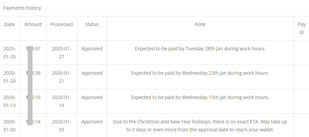This screenshot has height=137, width=309.
Task: Click the Note column header
Action: (x=200, y=24)
